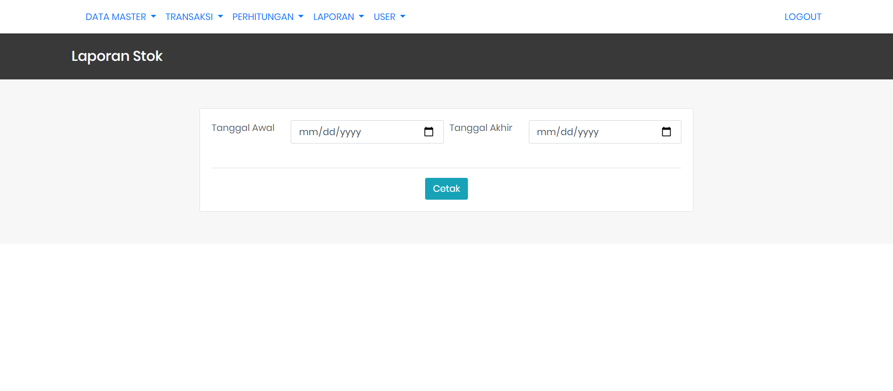Click the Laporan Stok page heading
This screenshot has width=893, height=391.
(x=117, y=56)
